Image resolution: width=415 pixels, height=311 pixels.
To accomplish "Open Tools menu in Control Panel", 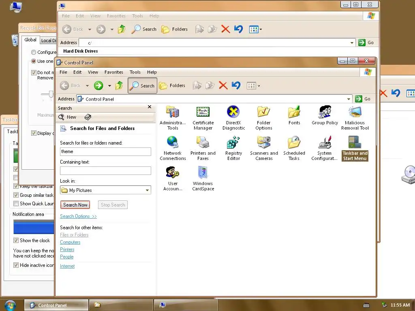I will click(x=135, y=72).
